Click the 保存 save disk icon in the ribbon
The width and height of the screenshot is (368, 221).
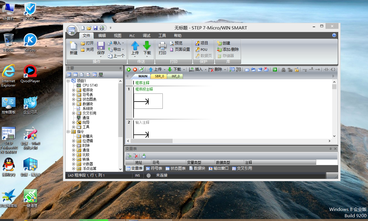[101, 46]
